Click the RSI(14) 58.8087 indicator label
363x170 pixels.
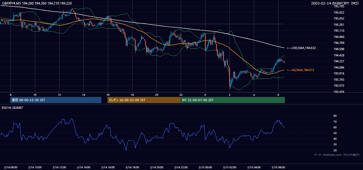pyautogui.click(x=12, y=108)
